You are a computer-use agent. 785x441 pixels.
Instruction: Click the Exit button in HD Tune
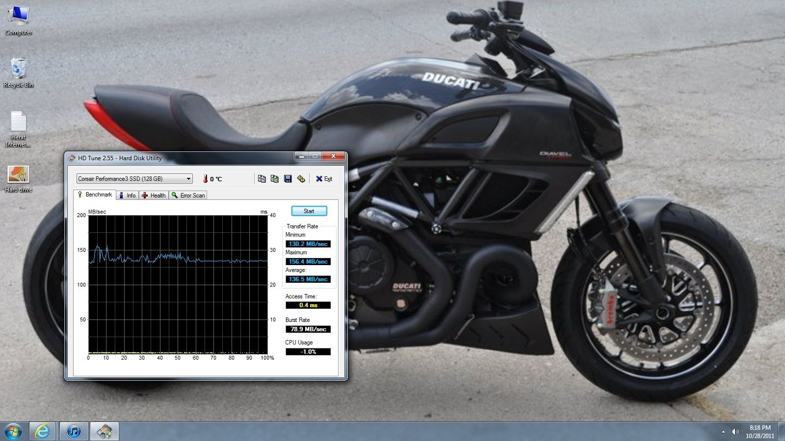324,179
